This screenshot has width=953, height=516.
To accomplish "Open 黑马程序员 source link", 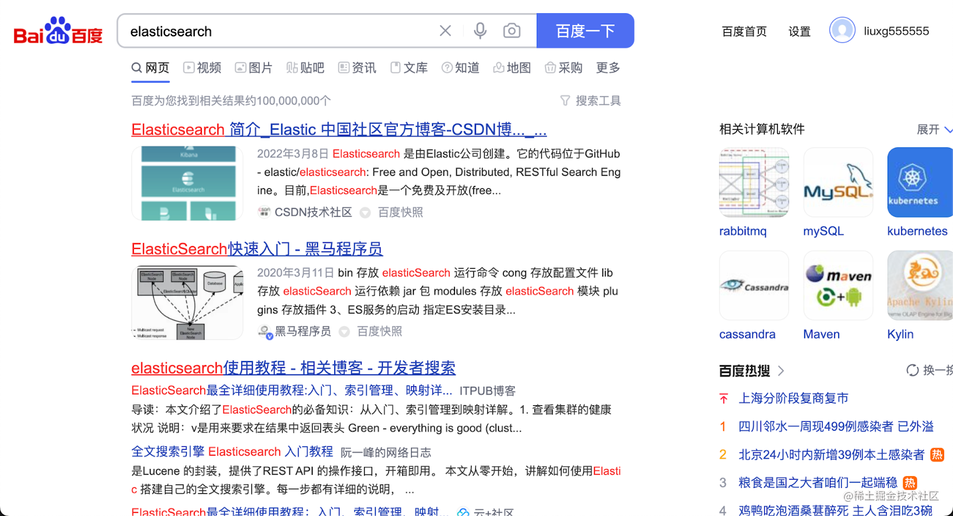I will tap(303, 331).
